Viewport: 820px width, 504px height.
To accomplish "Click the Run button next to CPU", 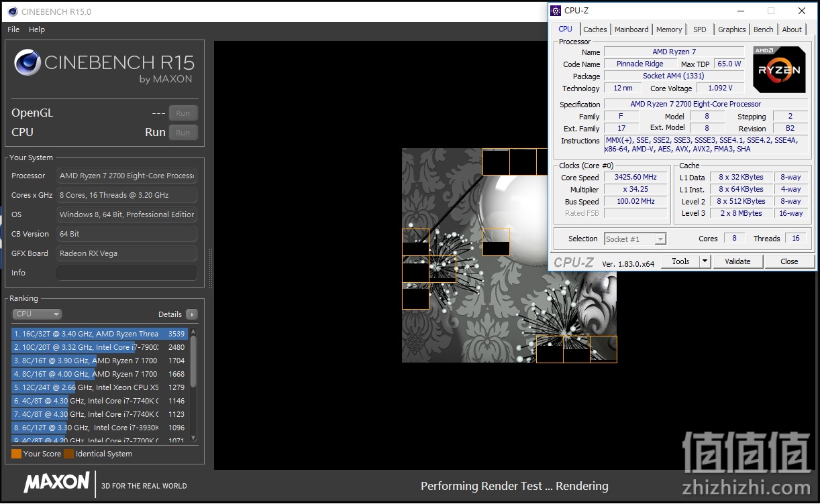I will coord(183,133).
